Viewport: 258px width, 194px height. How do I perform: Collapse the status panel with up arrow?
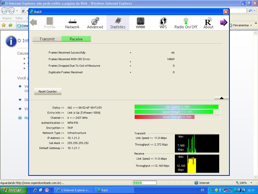(x=221, y=98)
